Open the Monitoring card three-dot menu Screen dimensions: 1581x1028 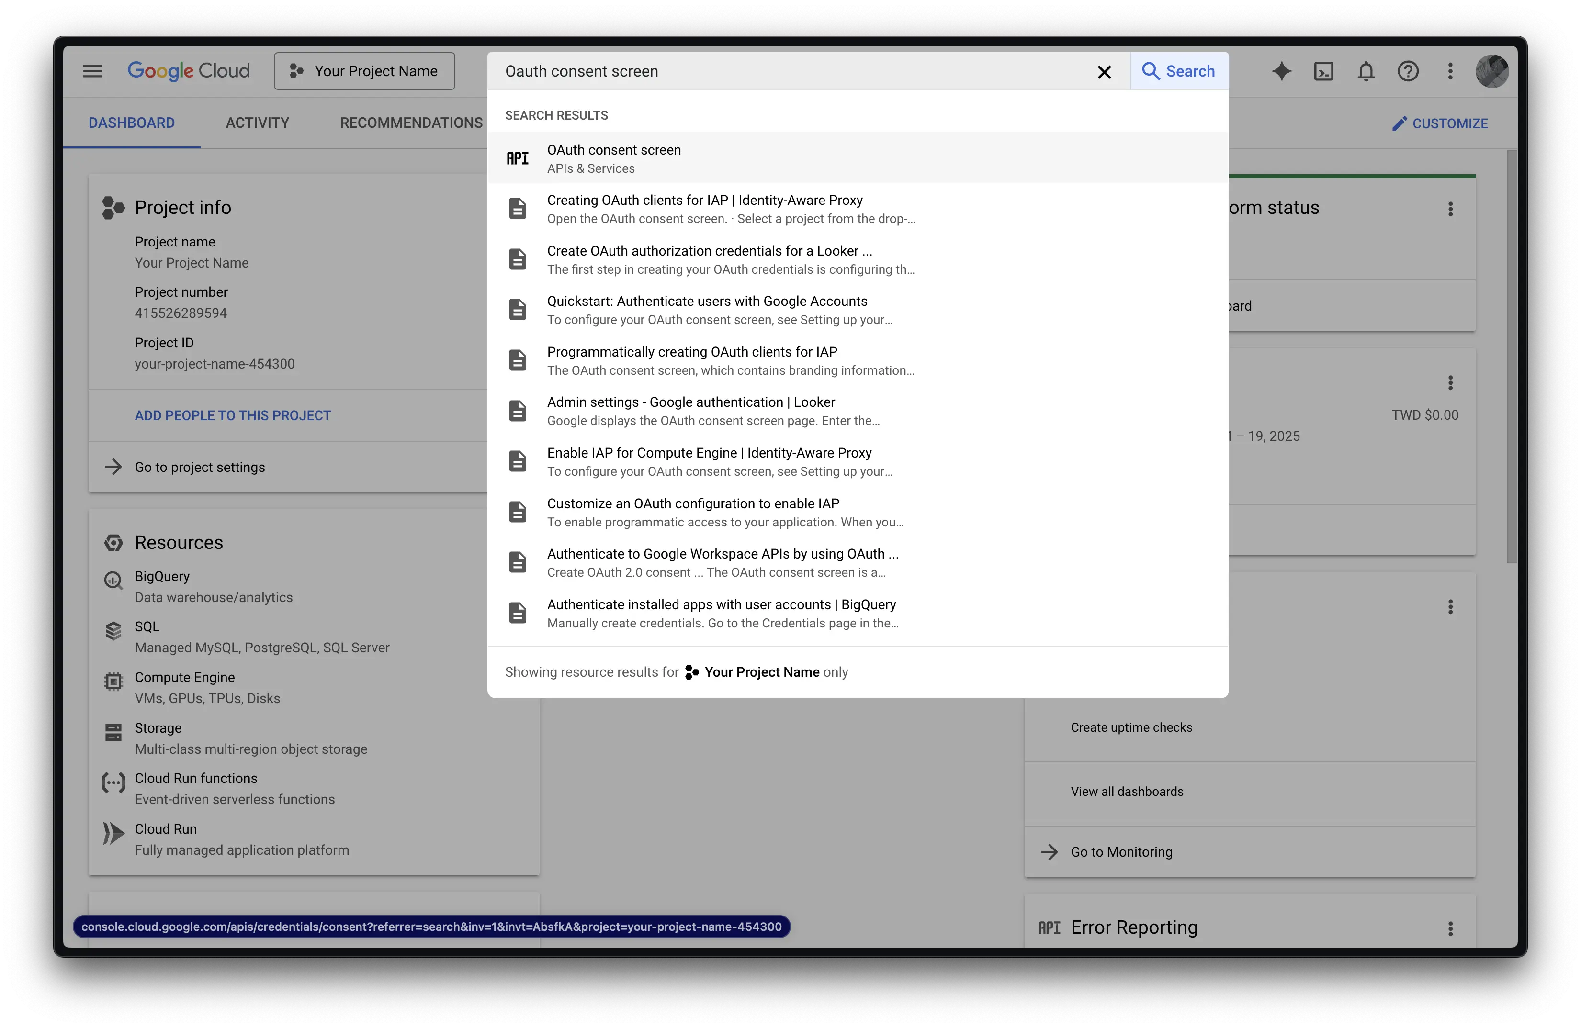[1450, 606]
